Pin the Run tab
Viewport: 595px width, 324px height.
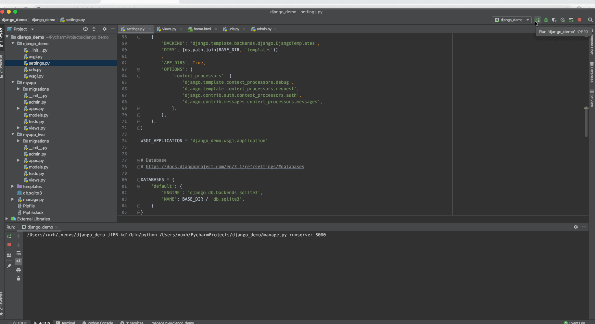9,266
